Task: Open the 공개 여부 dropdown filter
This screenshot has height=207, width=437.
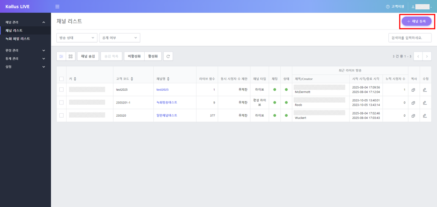Action: pos(119,38)
